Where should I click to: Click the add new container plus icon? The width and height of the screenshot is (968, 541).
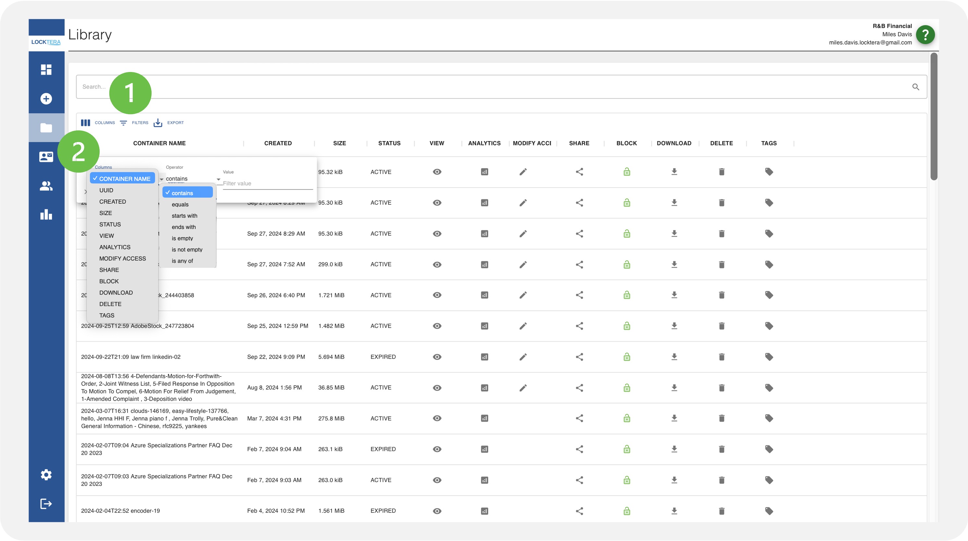click(46, 98)
